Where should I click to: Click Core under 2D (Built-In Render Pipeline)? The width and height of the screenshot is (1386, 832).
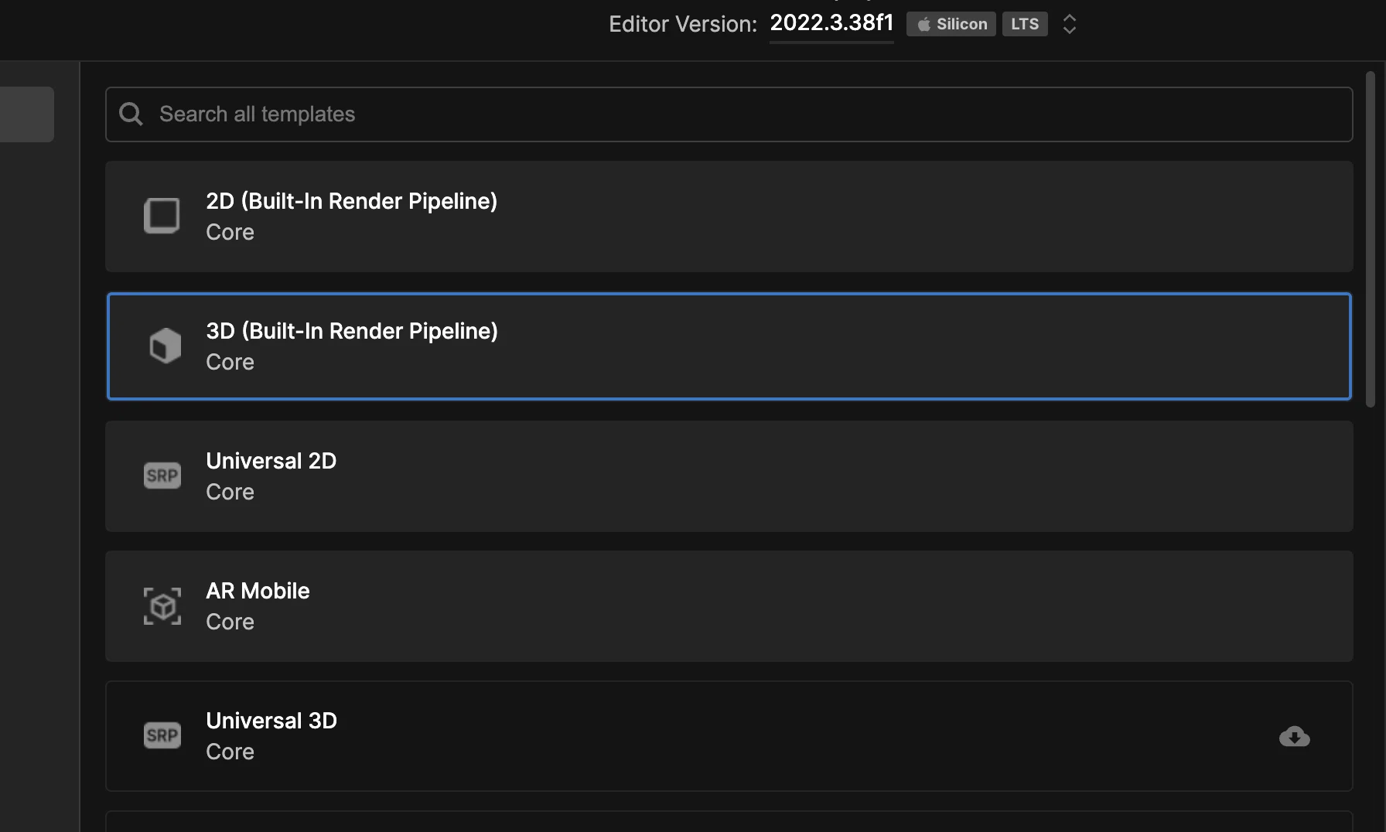230,232
